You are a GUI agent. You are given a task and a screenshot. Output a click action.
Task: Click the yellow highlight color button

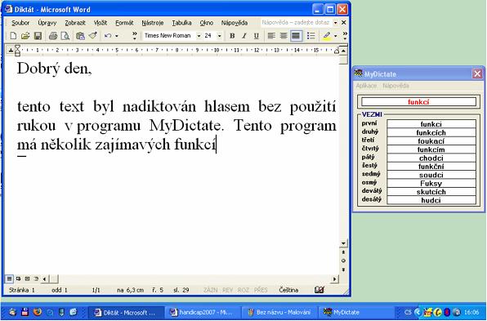tap(326, 36)
